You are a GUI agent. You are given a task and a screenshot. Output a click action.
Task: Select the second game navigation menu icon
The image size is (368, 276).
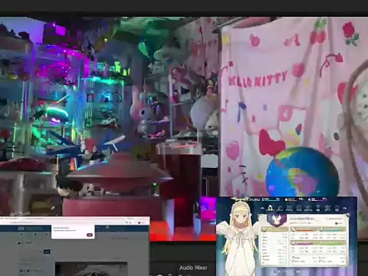[280, 209]
